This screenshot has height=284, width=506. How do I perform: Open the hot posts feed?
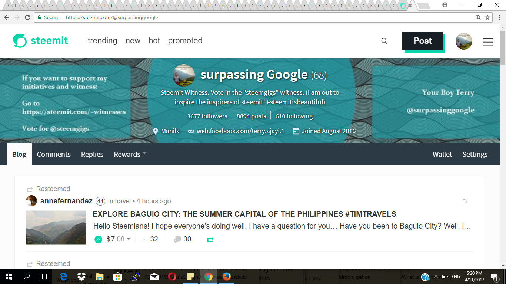154,41
